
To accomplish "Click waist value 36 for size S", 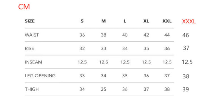I will point(82,35).
